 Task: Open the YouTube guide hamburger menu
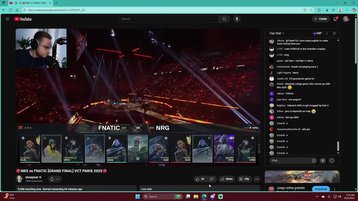point(8,19)
